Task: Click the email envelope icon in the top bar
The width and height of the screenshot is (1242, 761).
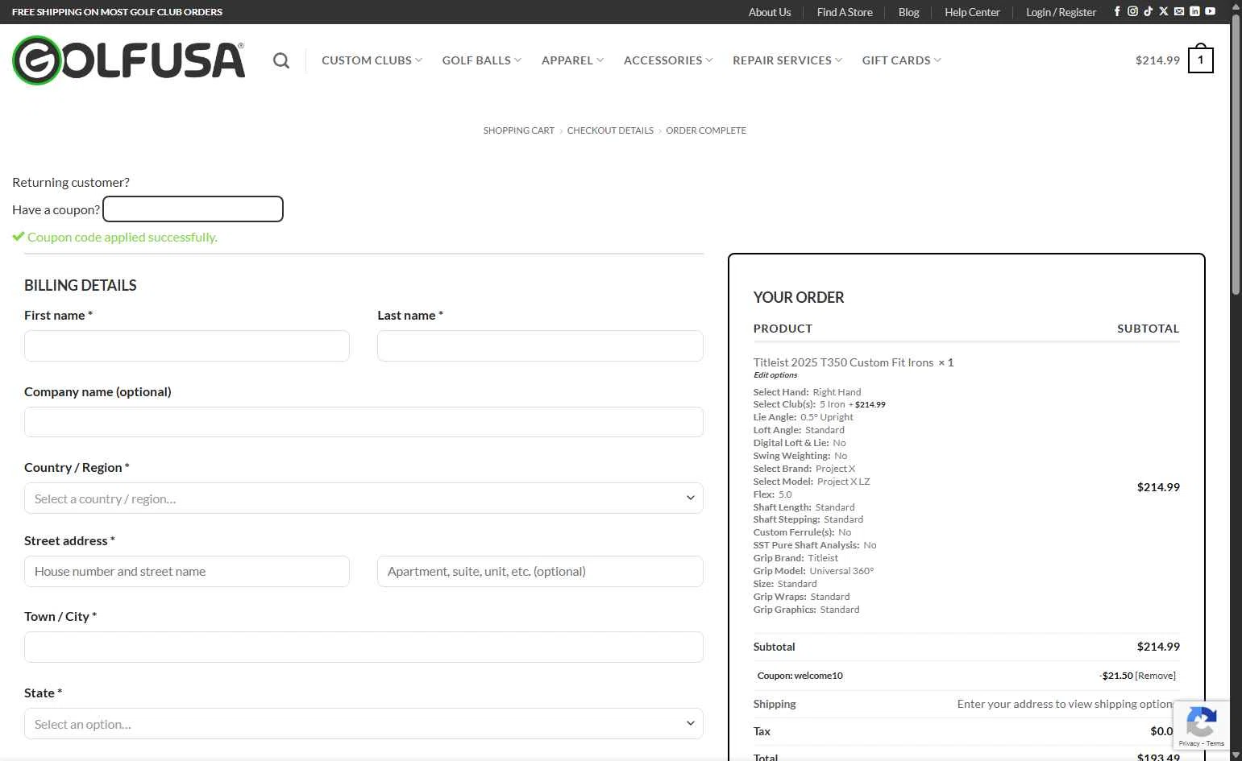Action: 1179,11
